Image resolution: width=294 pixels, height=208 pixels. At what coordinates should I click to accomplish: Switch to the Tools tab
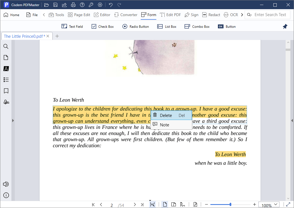point(56,15)
